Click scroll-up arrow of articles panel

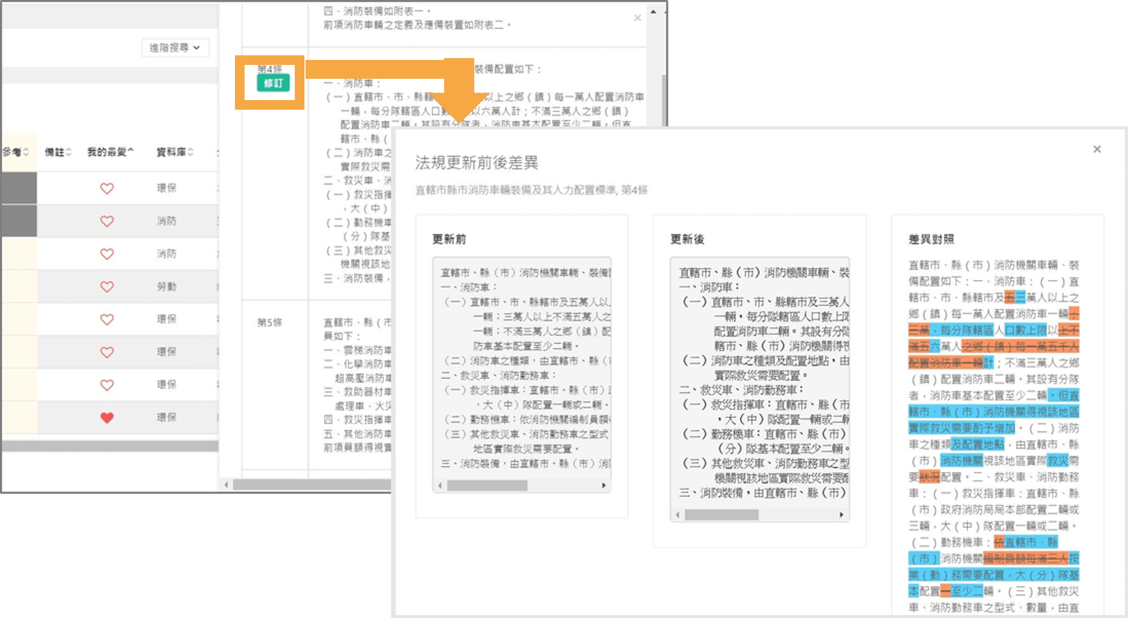(x=653, y=12)
